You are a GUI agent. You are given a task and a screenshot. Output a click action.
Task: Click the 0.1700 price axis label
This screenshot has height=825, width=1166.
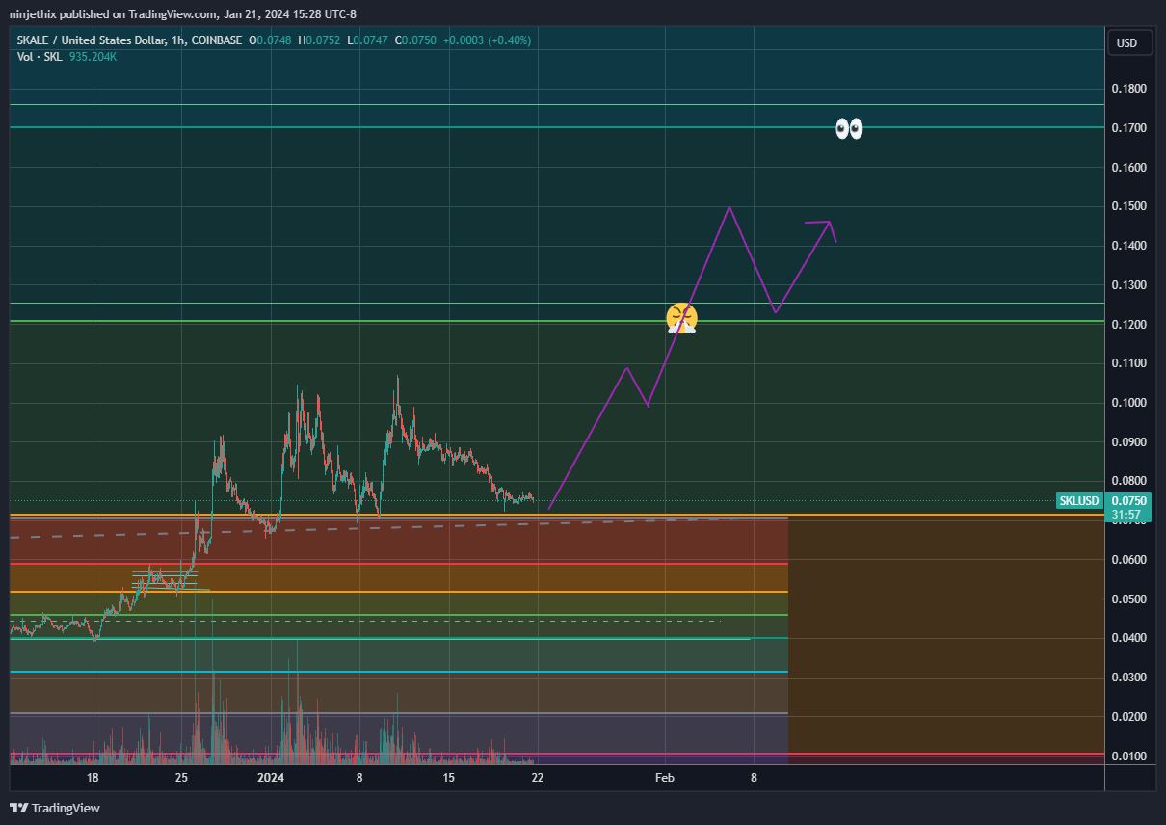(1128, 128)
